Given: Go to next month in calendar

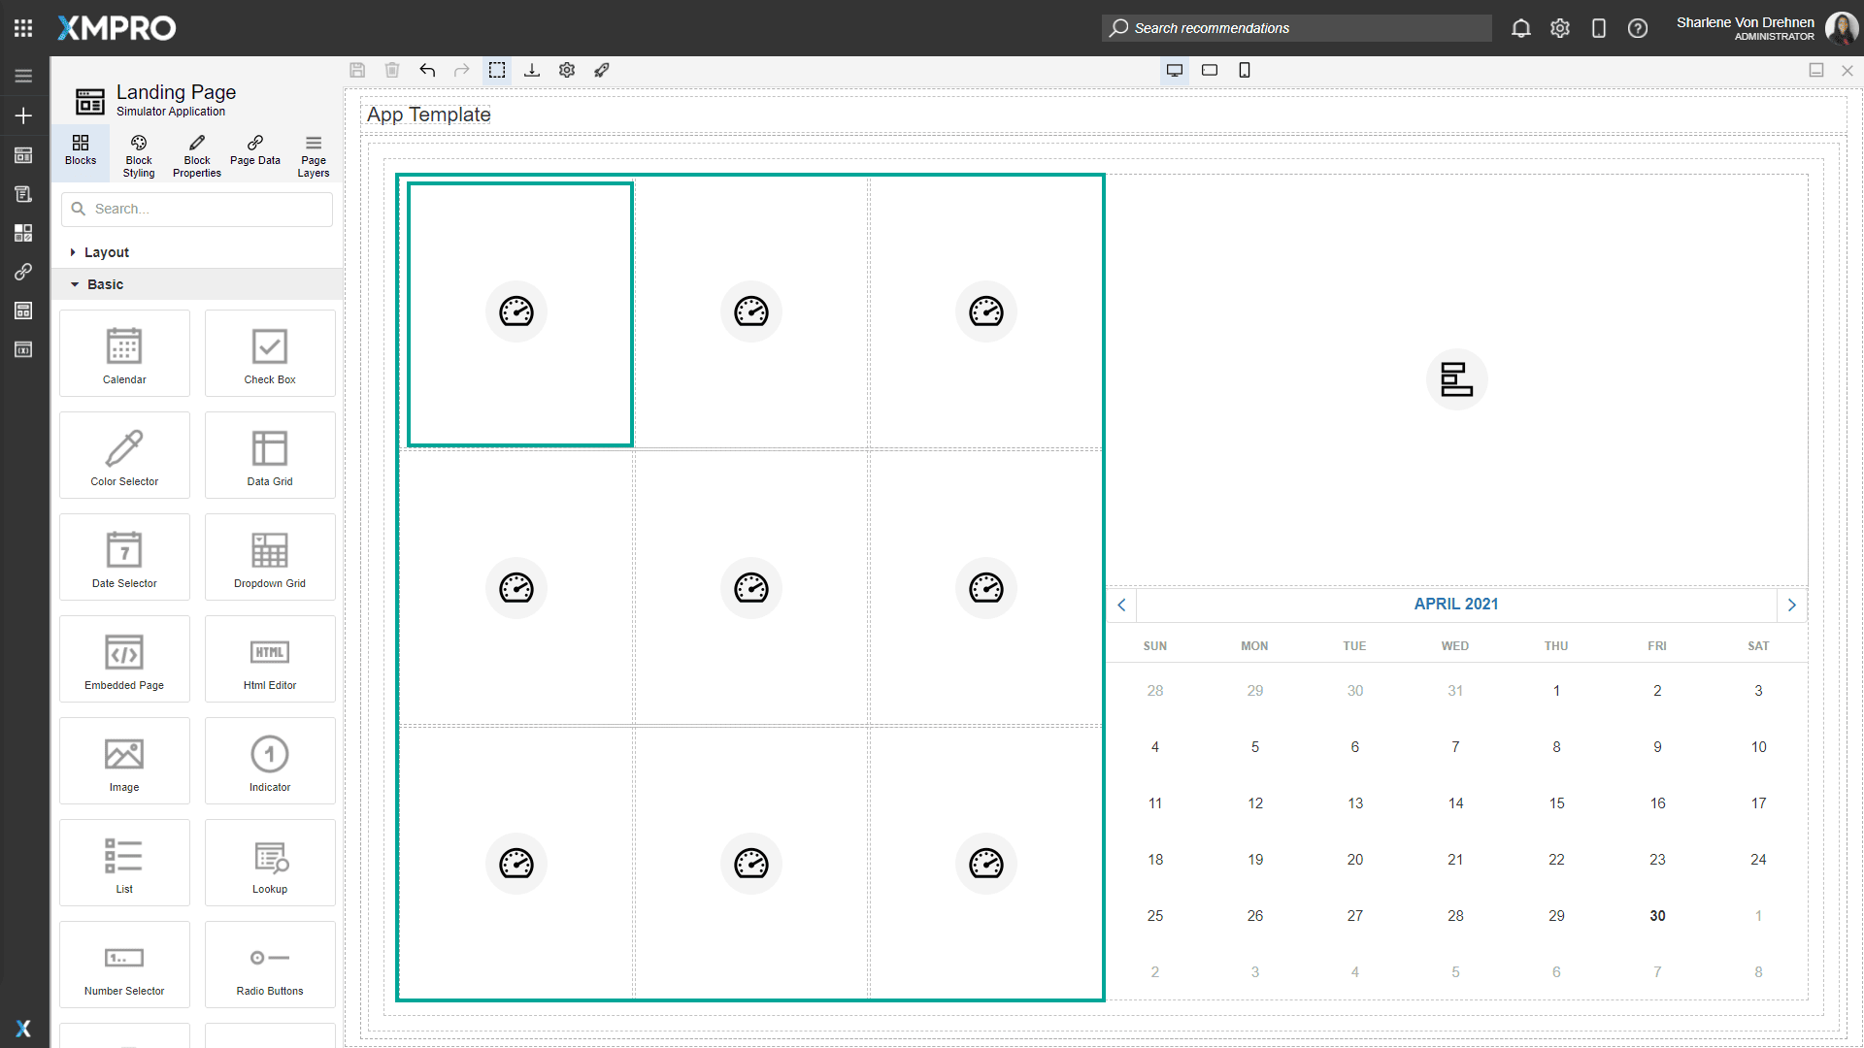Looking at the screenshot, I should point(1792,605).
